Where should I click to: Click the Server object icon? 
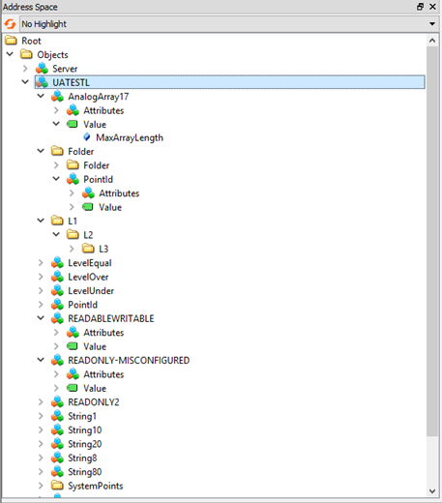click(42, 69)
